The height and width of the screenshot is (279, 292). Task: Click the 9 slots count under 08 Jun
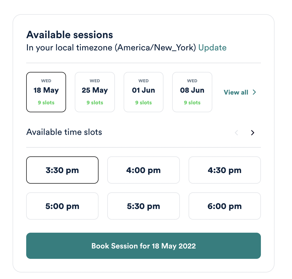click(x=192, y=103)
